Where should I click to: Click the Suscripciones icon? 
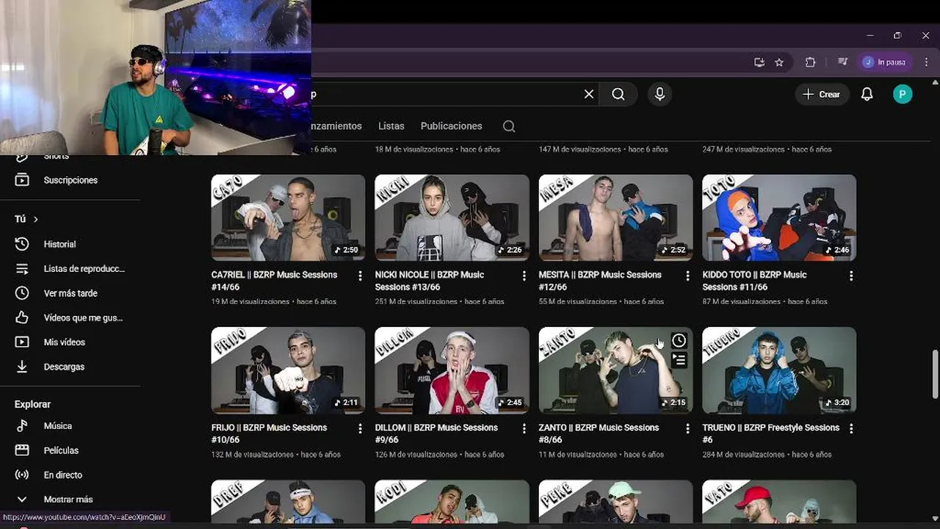click(22, 180)
